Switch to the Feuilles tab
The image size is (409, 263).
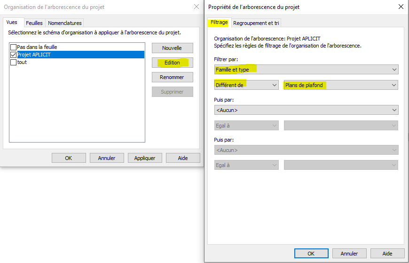[34, 23]
